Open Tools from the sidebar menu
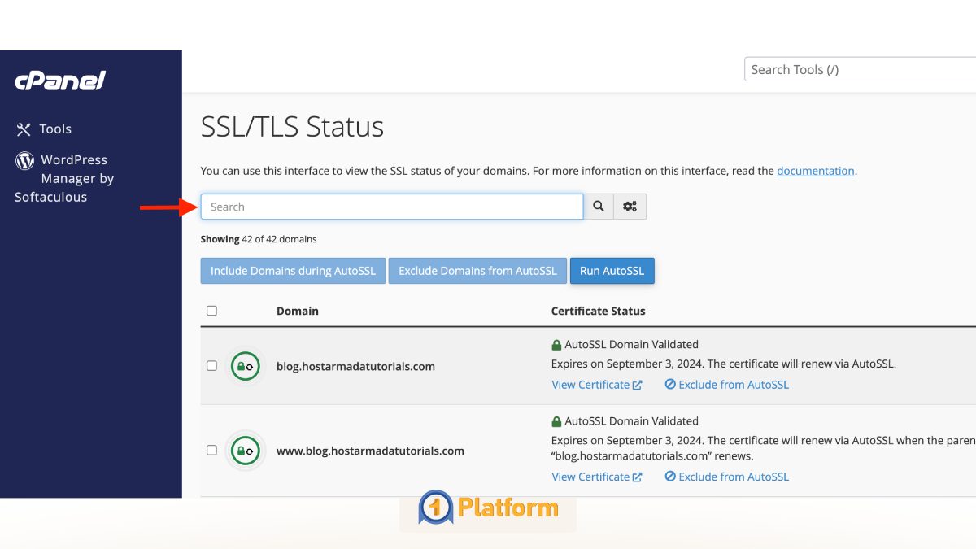The height and width of the screenshot is (549, 976). click(56, 129)
